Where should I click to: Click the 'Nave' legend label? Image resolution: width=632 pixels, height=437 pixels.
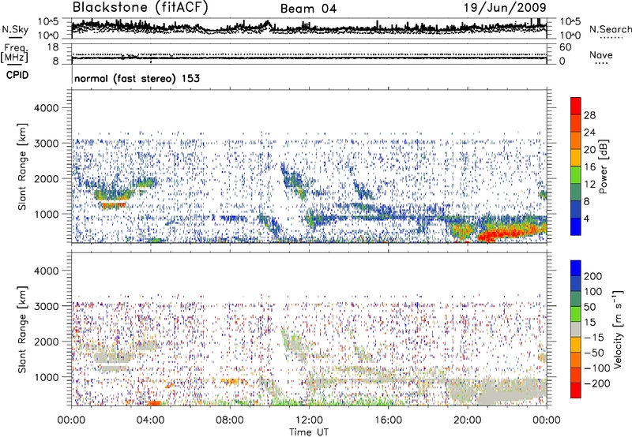coord(601,55)
